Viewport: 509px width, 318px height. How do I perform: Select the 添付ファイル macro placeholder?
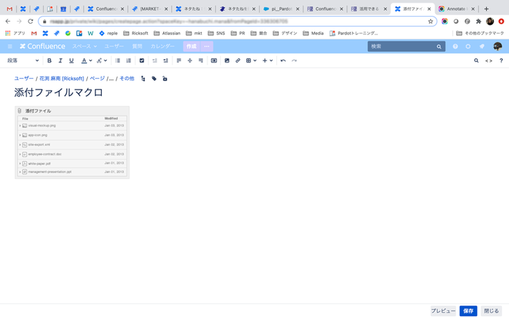(72, 142)
